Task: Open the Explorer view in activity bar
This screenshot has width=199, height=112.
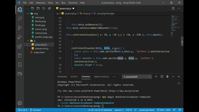Action: pos(20,10)
